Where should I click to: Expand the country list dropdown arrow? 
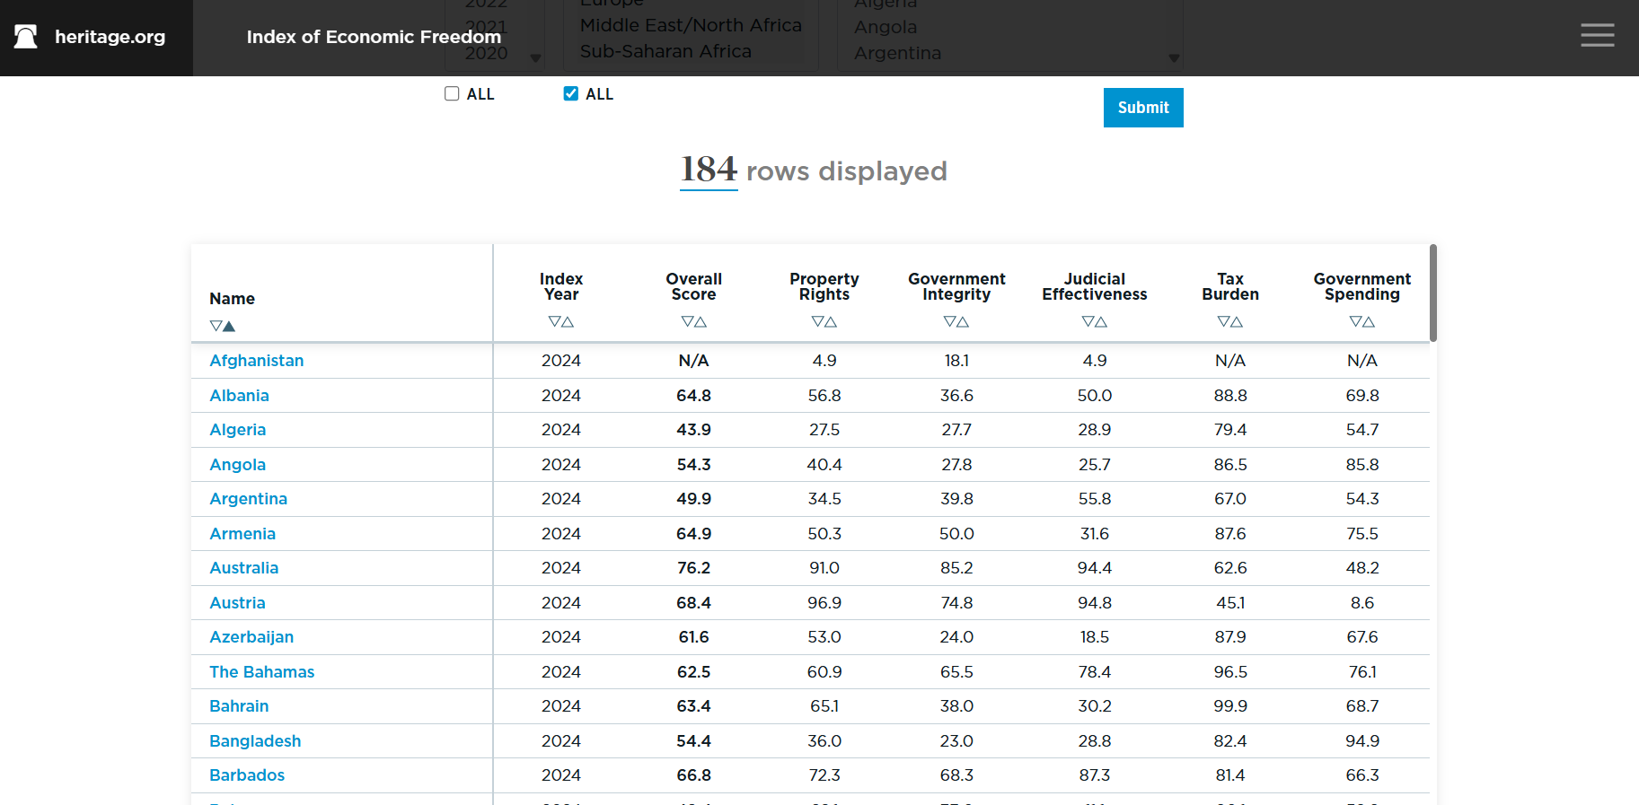(1174, 58)
